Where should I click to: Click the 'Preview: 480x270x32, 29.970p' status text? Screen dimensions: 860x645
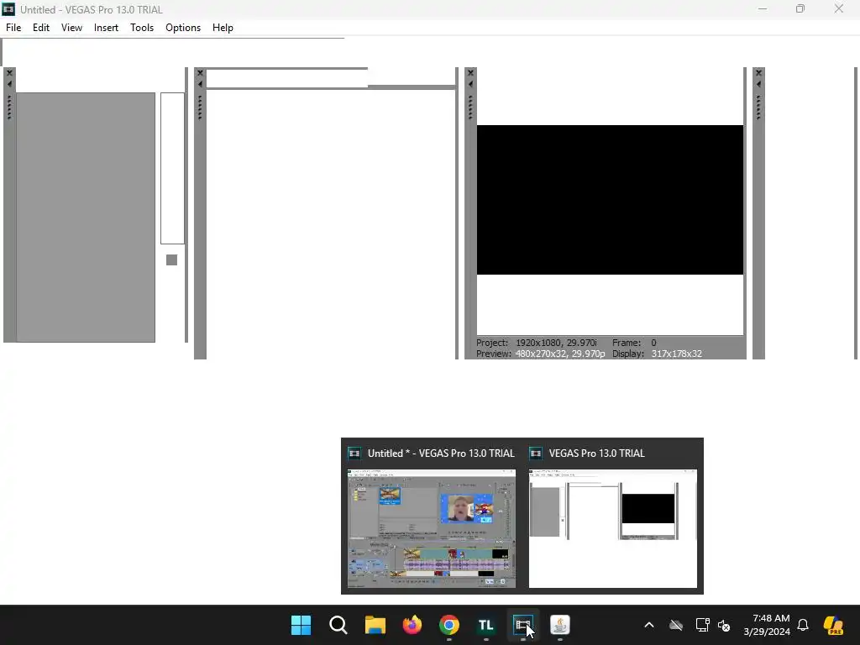pyautogui.click(x=540, y=354)
